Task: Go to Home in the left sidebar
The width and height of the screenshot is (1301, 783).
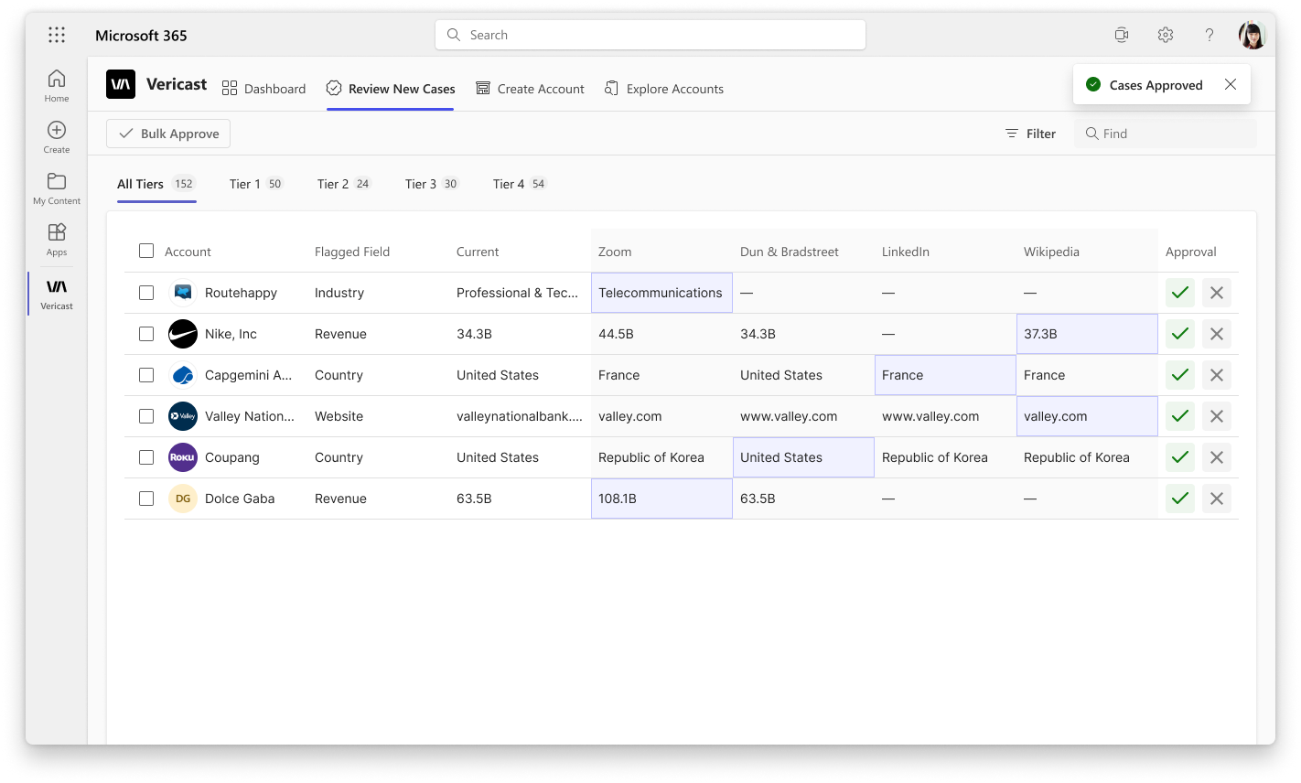Action: pos(57,86)
